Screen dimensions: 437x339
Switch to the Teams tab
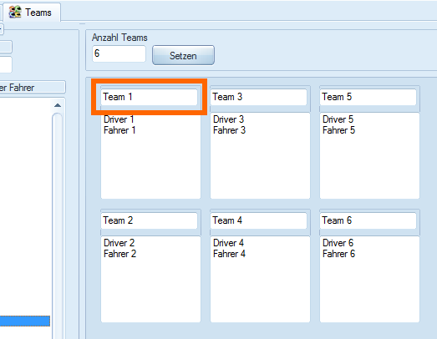pos(32,13)
